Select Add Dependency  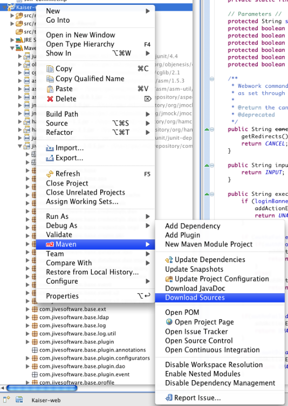click(220, 226)
